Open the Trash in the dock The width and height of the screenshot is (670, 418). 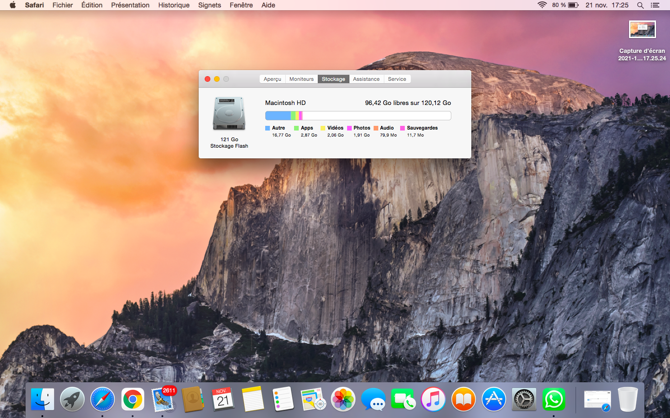point(628,399)
